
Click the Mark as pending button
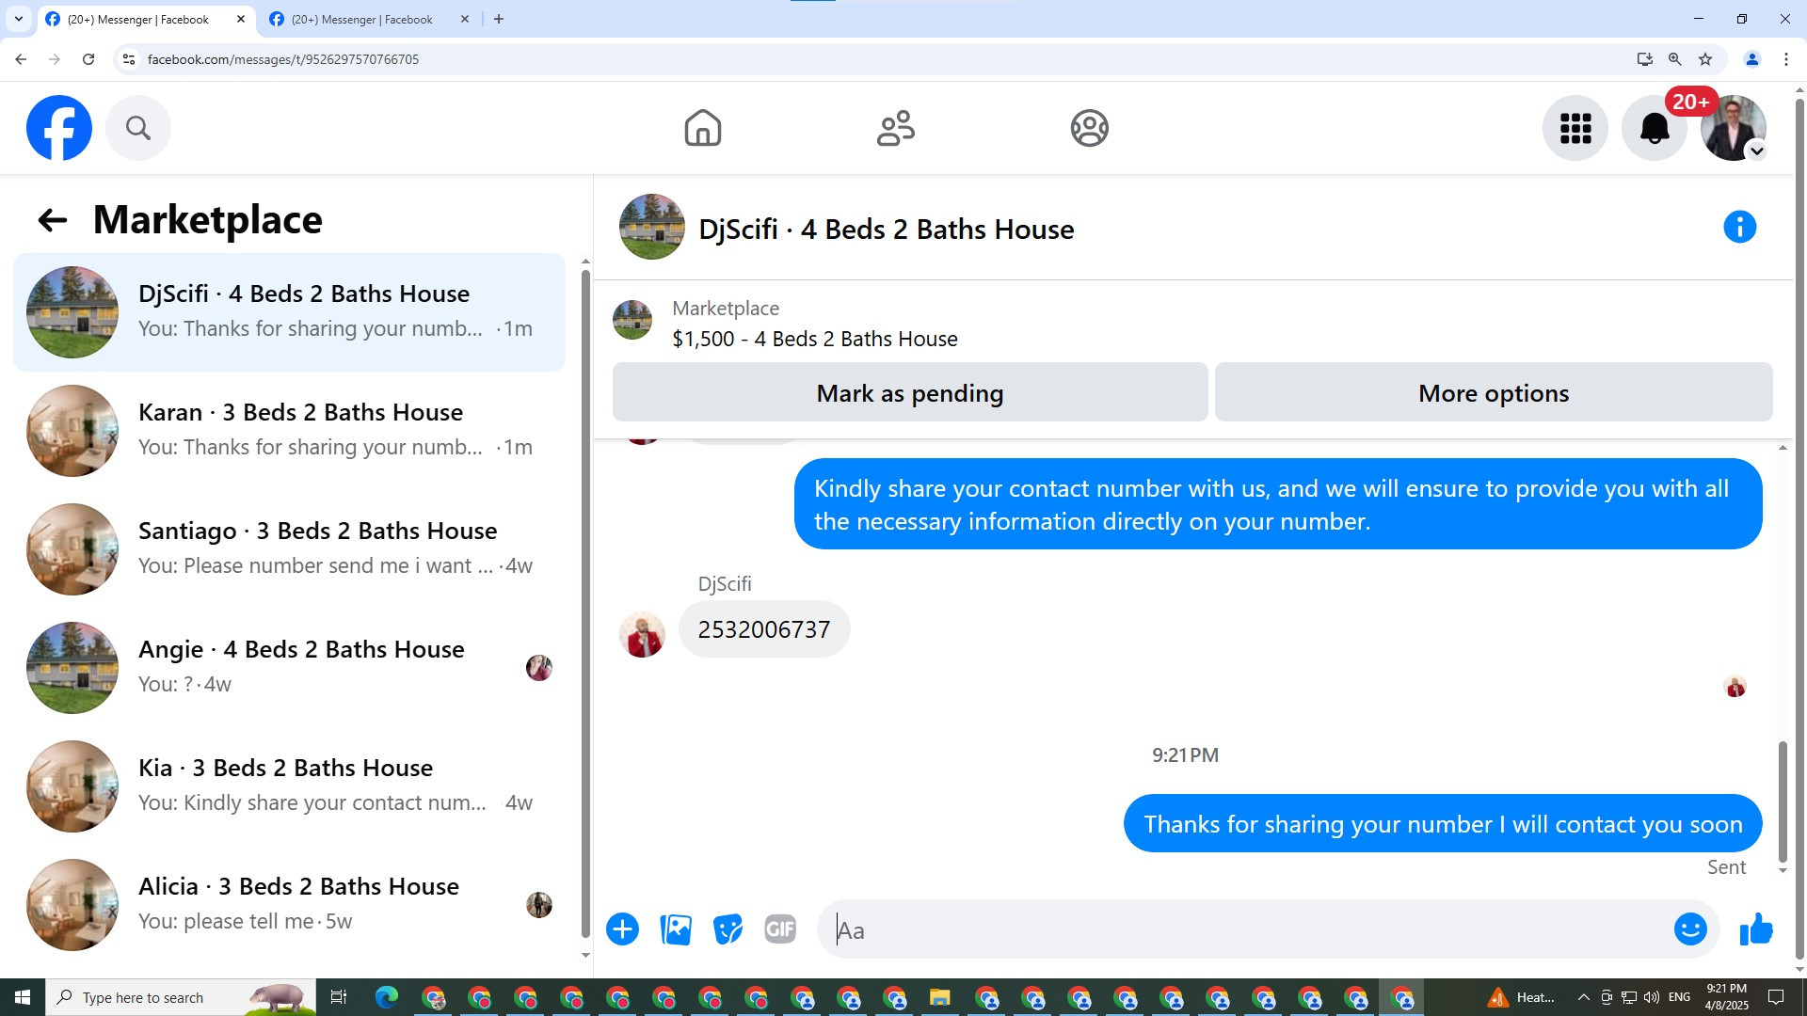click(x=909, y=392)
